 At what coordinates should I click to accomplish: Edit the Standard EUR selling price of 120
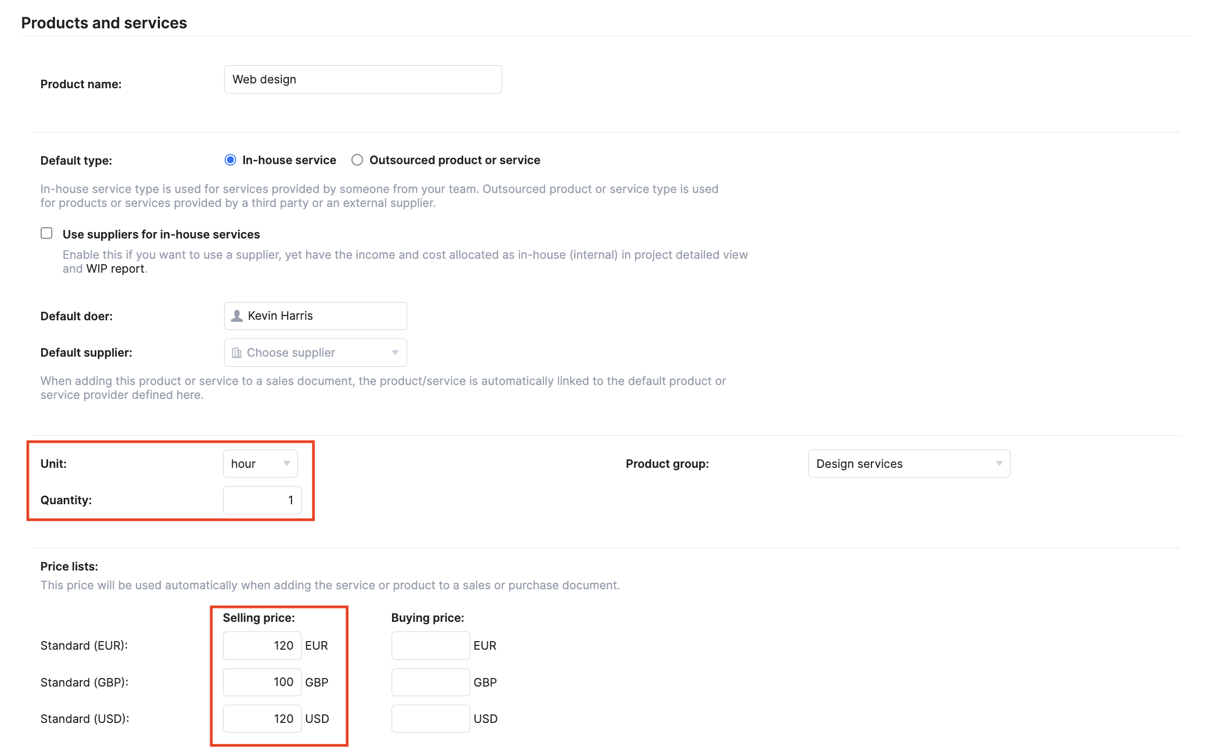(x=262, y=645)
